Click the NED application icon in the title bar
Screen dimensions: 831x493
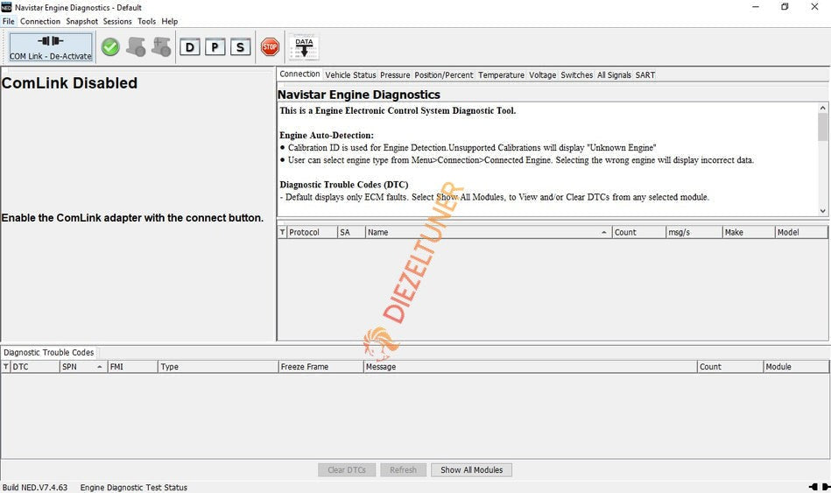tap(6, 7)
